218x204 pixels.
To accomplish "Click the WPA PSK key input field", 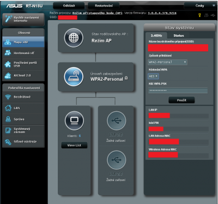I will coord(178,91).
